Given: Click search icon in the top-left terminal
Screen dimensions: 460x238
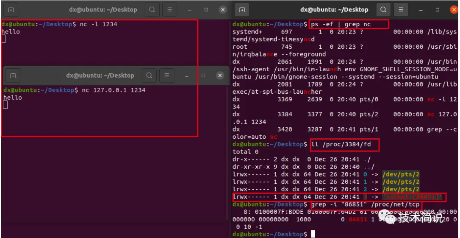Looking at the screenshot, I should coord(152,9).
